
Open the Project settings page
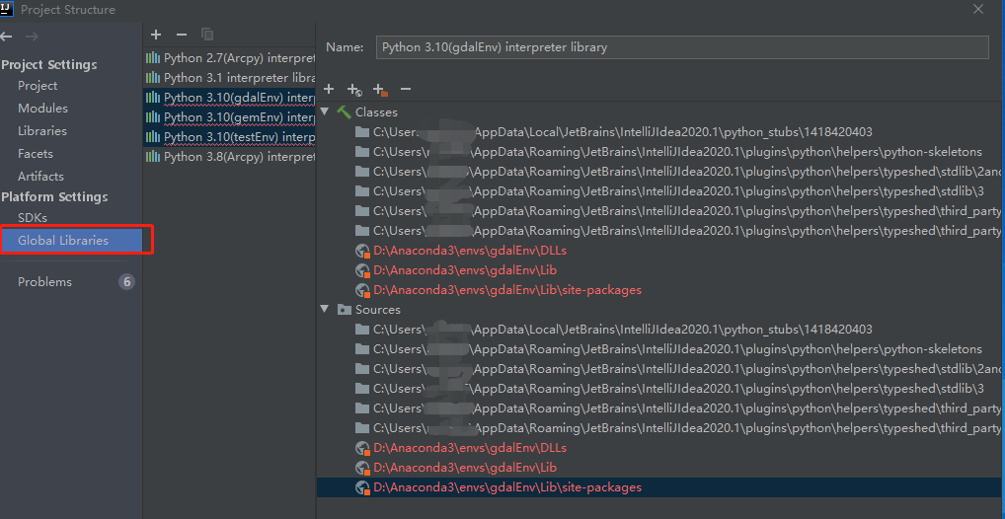pyautogui.click(x=38, y=85)
